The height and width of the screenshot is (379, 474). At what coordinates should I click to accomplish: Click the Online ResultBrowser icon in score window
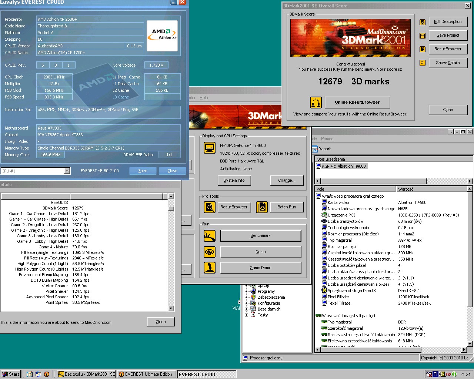point(316,102)
